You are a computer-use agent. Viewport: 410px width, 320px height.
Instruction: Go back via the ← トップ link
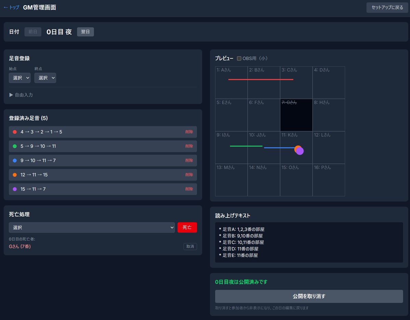point(11,8)
